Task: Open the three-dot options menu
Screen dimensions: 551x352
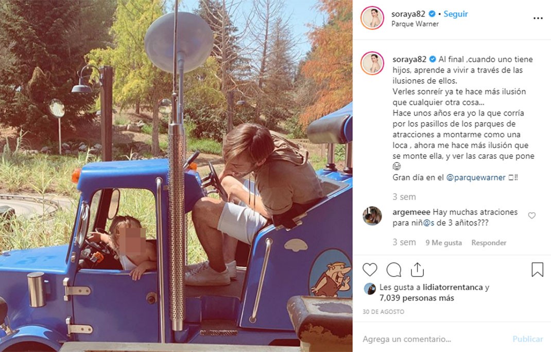Action: coord(538,18)
